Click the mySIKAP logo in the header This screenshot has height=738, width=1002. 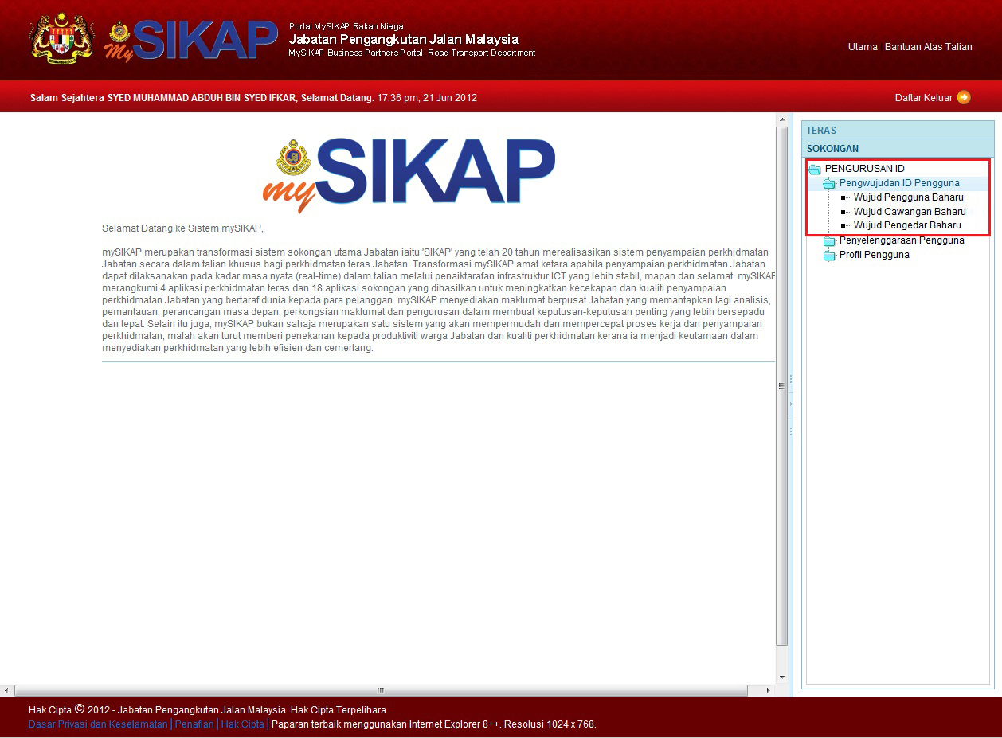click(x=190, y=40)
